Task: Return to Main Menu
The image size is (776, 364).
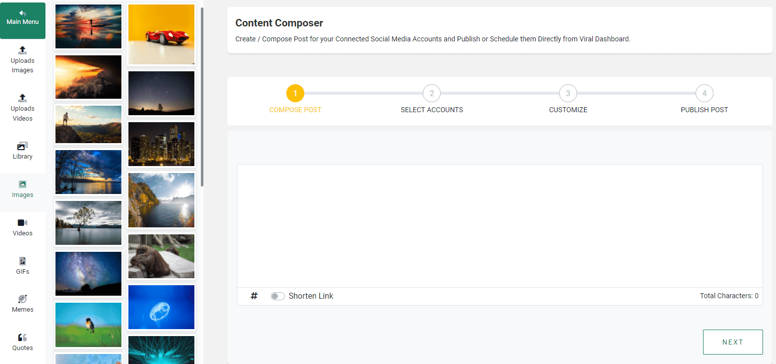Action: coord(22,20)
